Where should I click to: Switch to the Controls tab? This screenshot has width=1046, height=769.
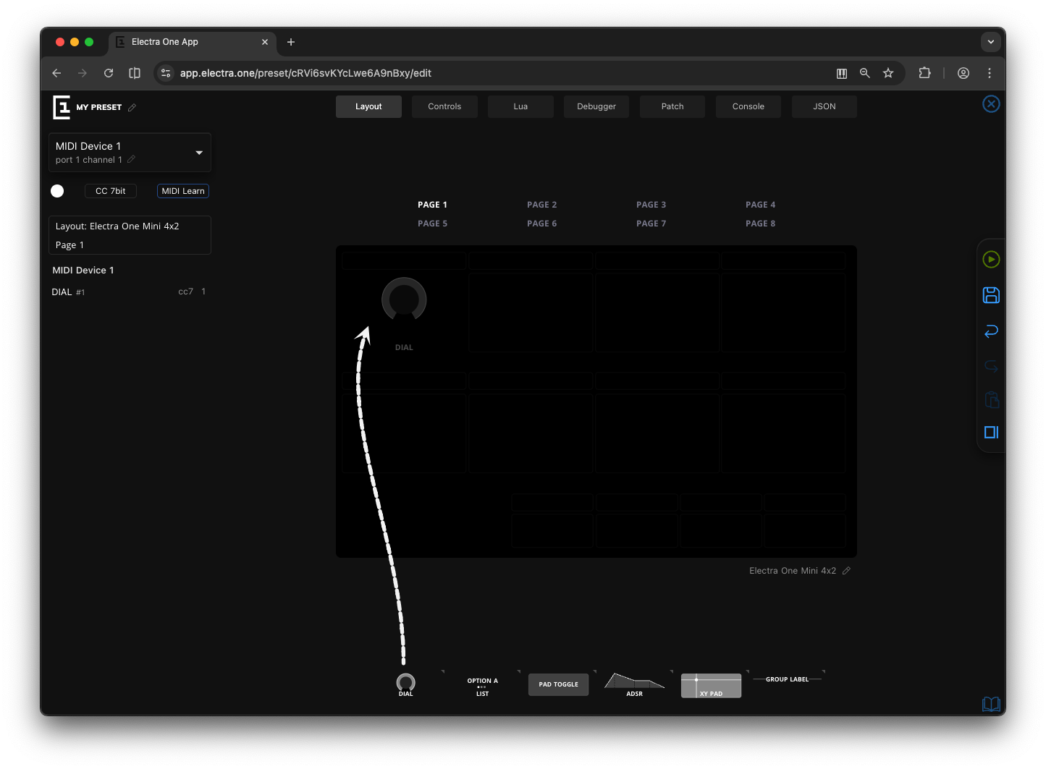[444, 106]
